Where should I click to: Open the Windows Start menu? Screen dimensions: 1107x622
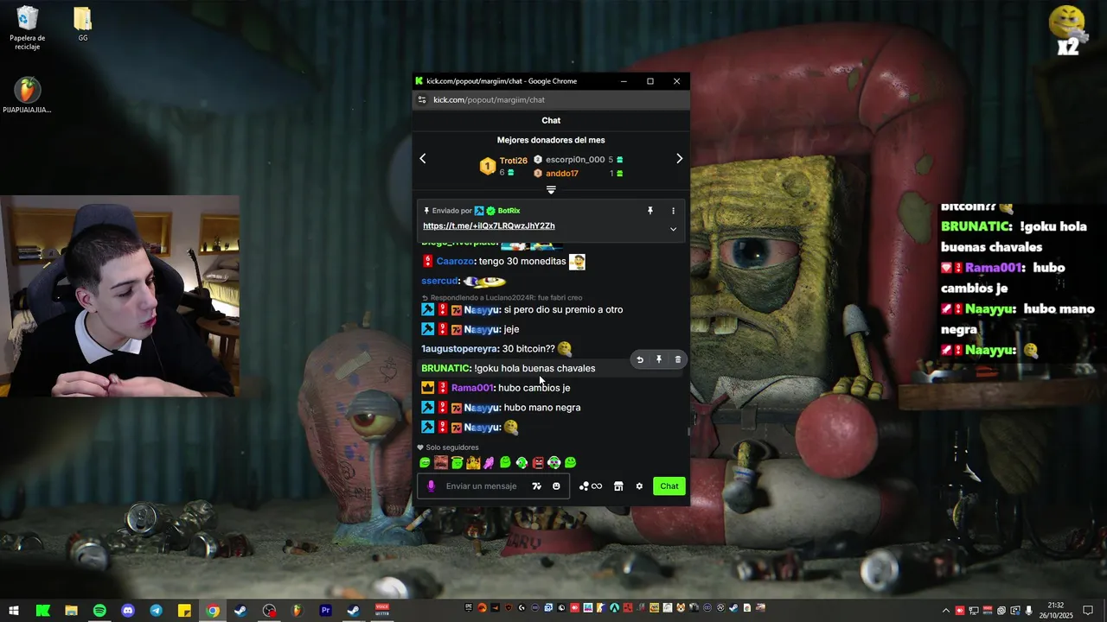14,611
